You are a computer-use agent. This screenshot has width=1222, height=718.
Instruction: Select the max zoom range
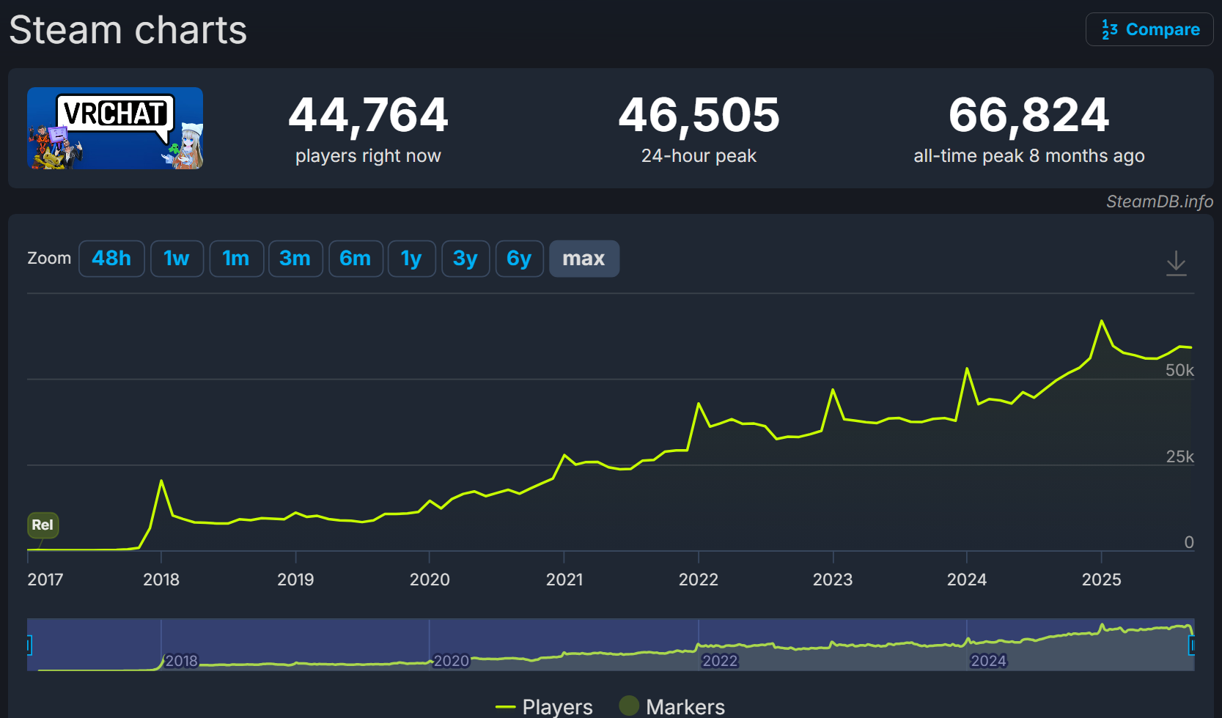pyautogui.click(x=584, y=259)
